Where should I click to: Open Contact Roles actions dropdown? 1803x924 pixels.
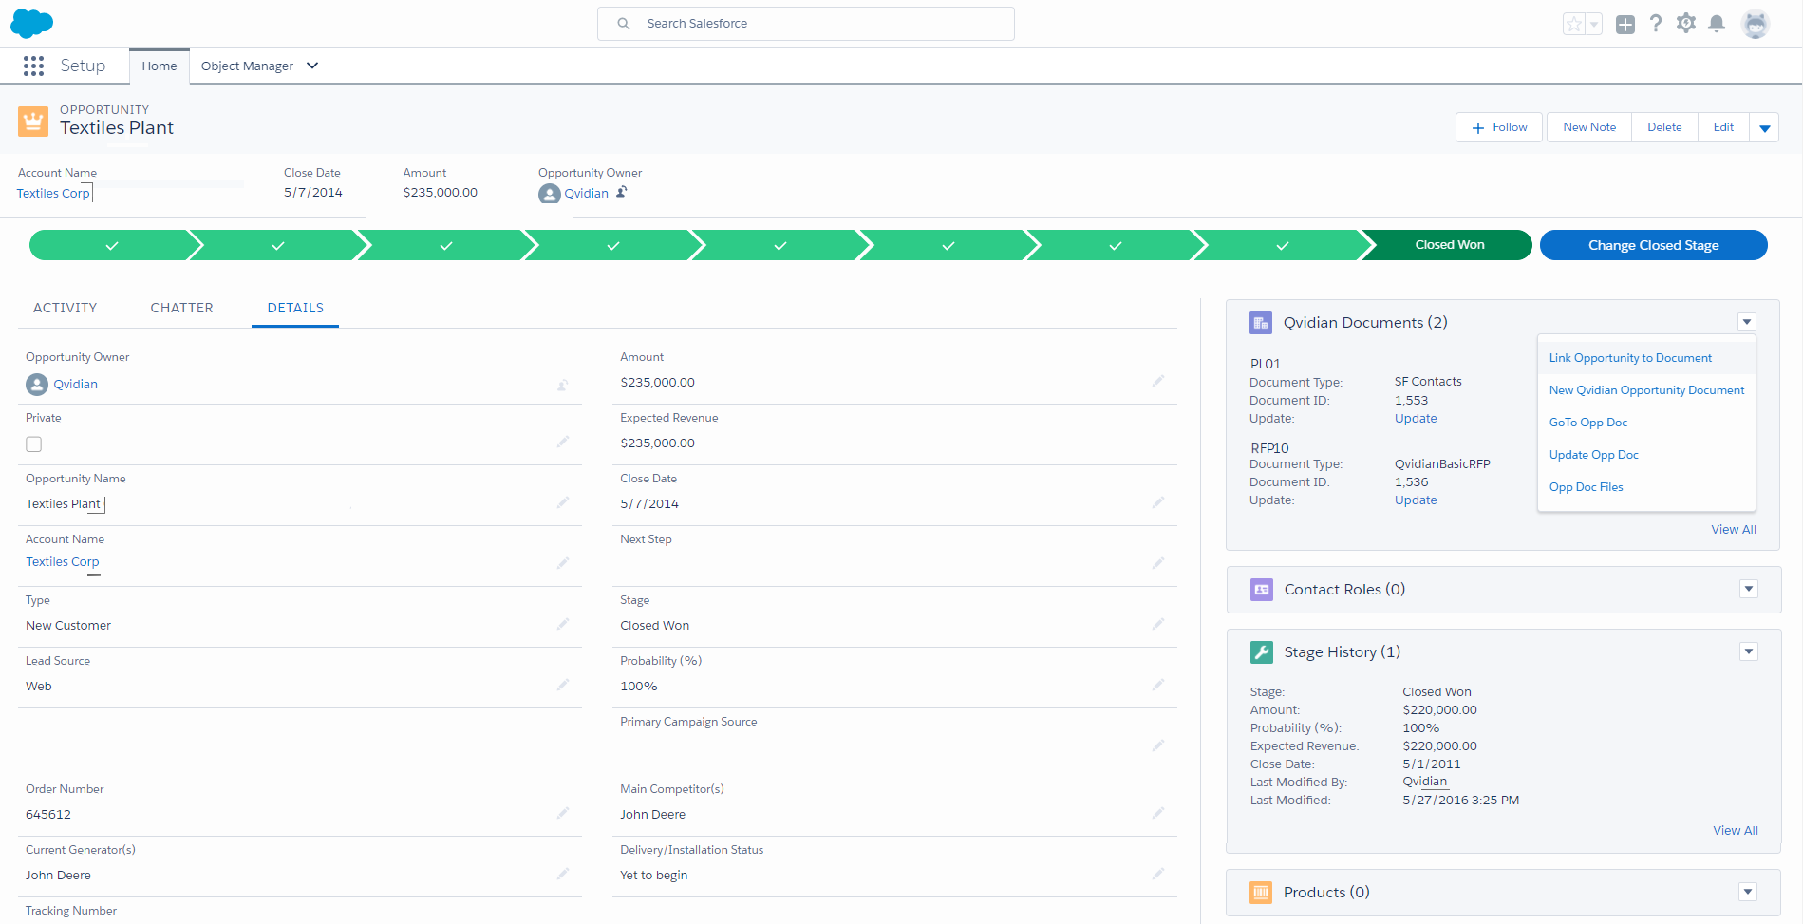1749,589
